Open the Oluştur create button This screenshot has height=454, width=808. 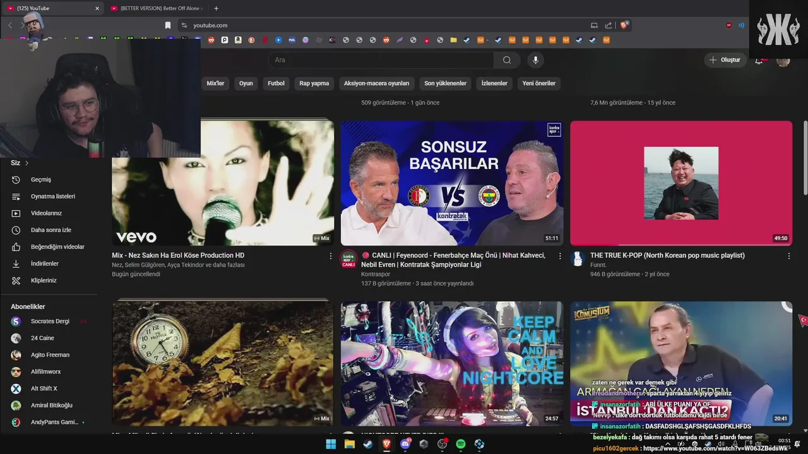point(725,60)
